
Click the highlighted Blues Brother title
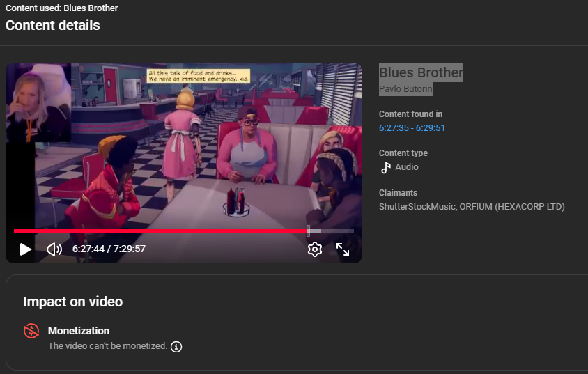[421, 72]
